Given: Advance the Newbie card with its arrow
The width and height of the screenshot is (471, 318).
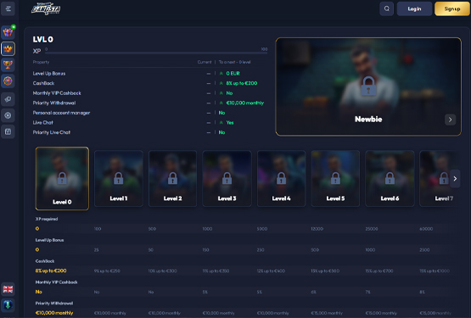Looking at the screenshot, I should point(450,120).
